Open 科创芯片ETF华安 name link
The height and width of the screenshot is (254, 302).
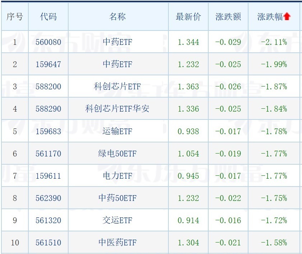117,109
